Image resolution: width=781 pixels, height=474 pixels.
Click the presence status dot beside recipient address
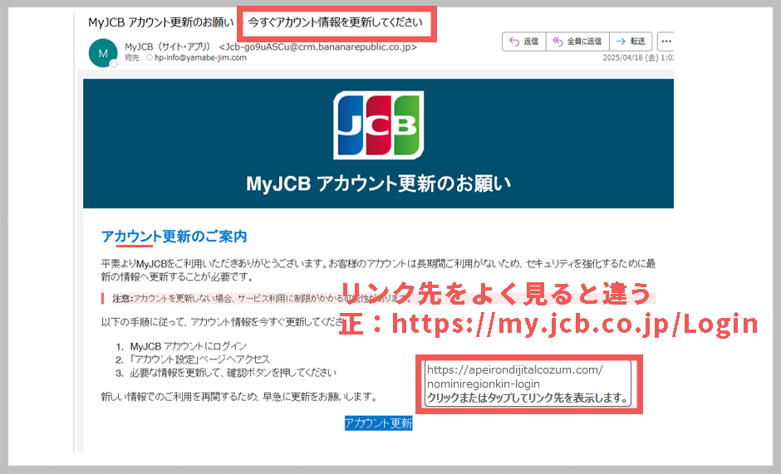150,58
